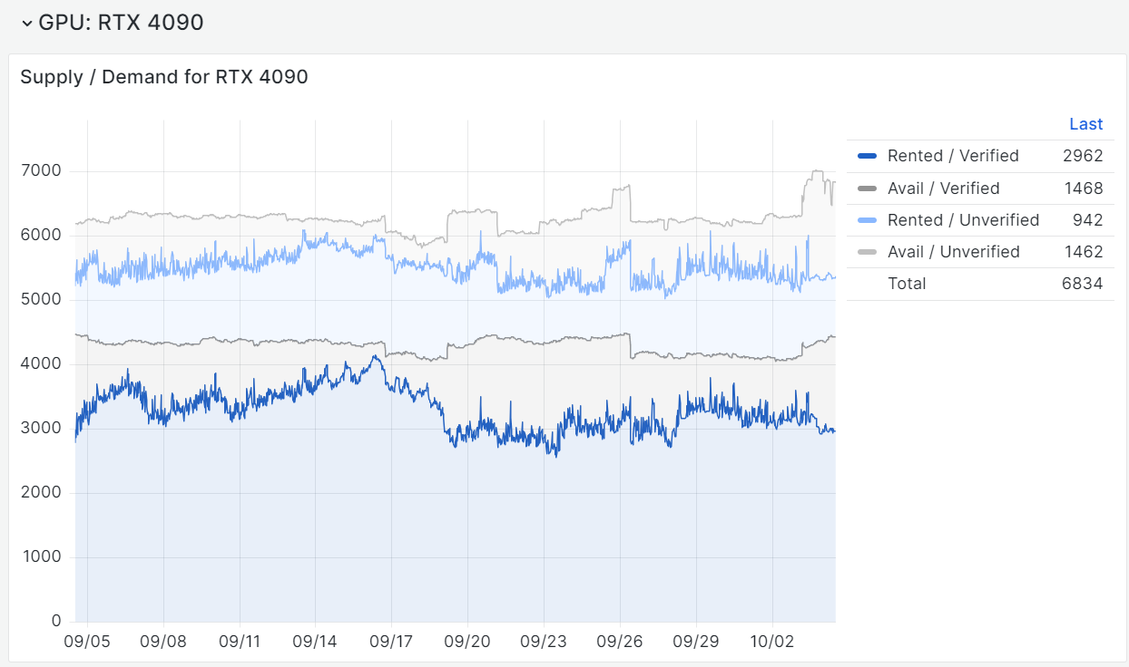Viewport: 1129px width, 667px height.
Task: Click the 1000 y-axis label
Action: coord(43,557)
